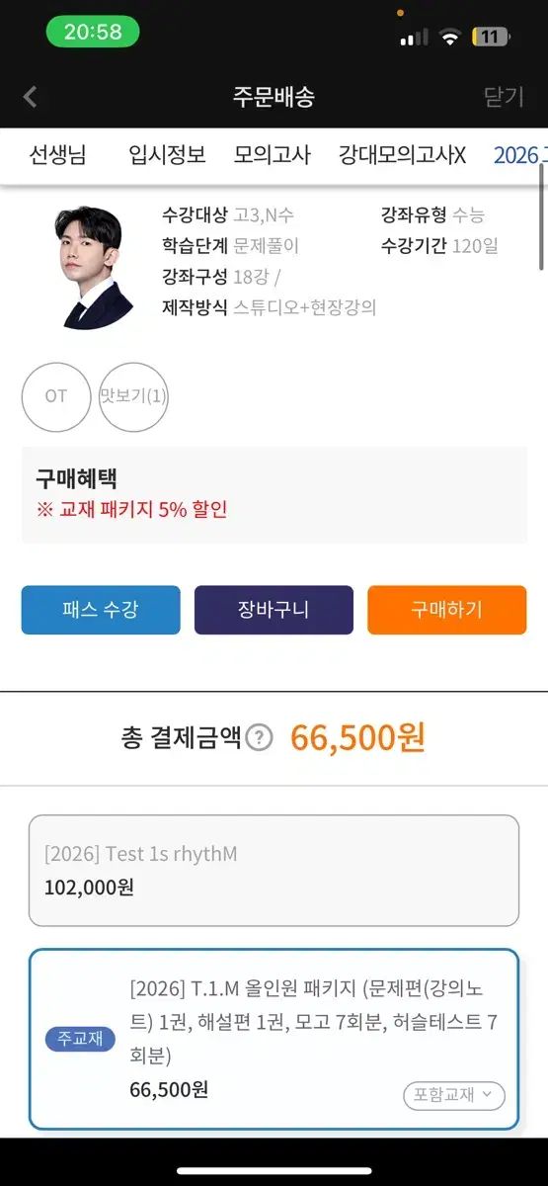548x1186 pixels.
Task: Open the 강대모의고사X tab
Action: click(402, 155)
